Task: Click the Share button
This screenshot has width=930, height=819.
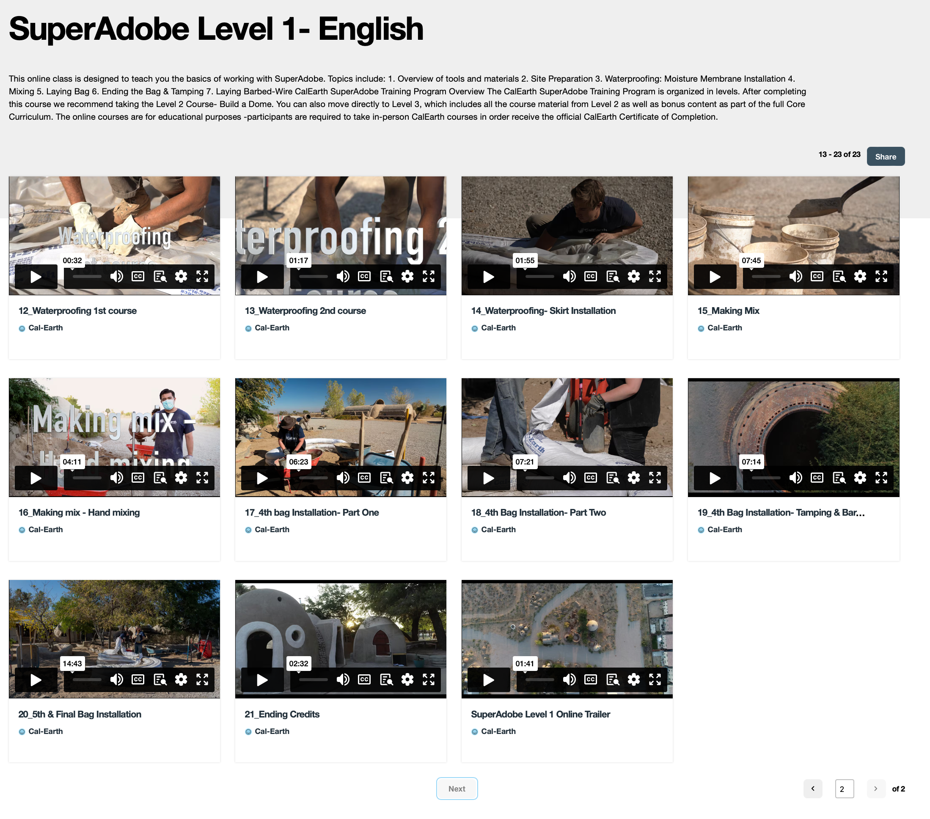Action: point(885,157)
